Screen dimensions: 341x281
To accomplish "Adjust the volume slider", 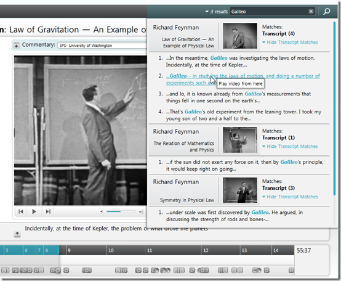I will tap(121, 211).
